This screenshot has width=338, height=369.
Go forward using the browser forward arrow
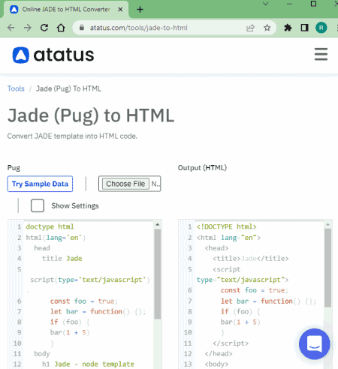tap(28, 28)
